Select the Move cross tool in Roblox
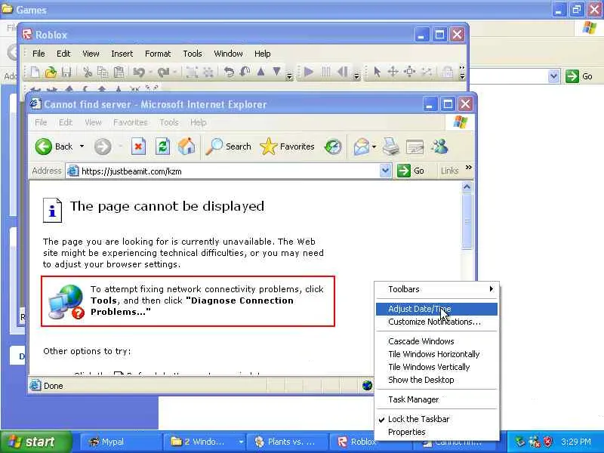This screenshot has height=453, width=604. tap(393, 72)
